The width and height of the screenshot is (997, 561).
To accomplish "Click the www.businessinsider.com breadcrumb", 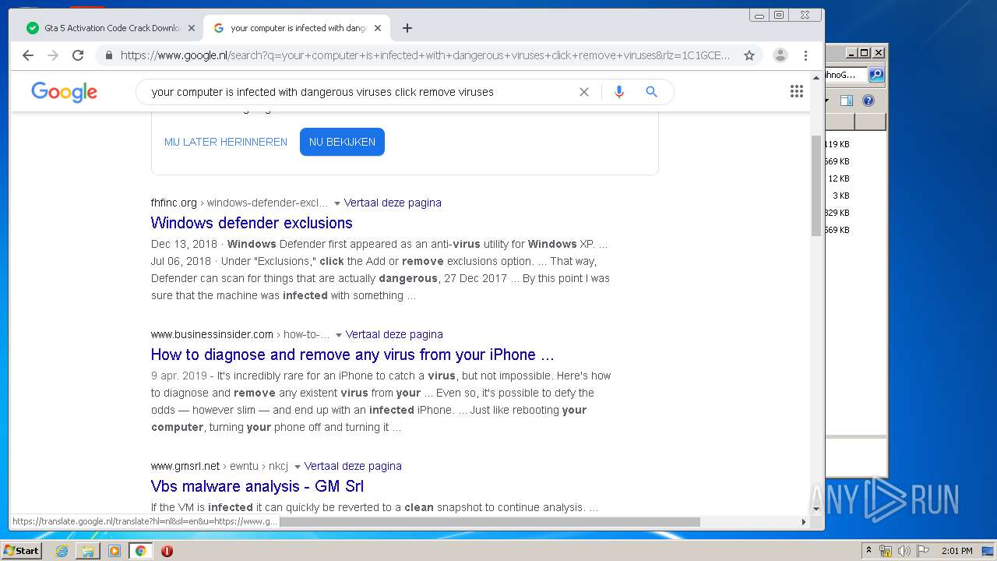I will pos(241,334).
